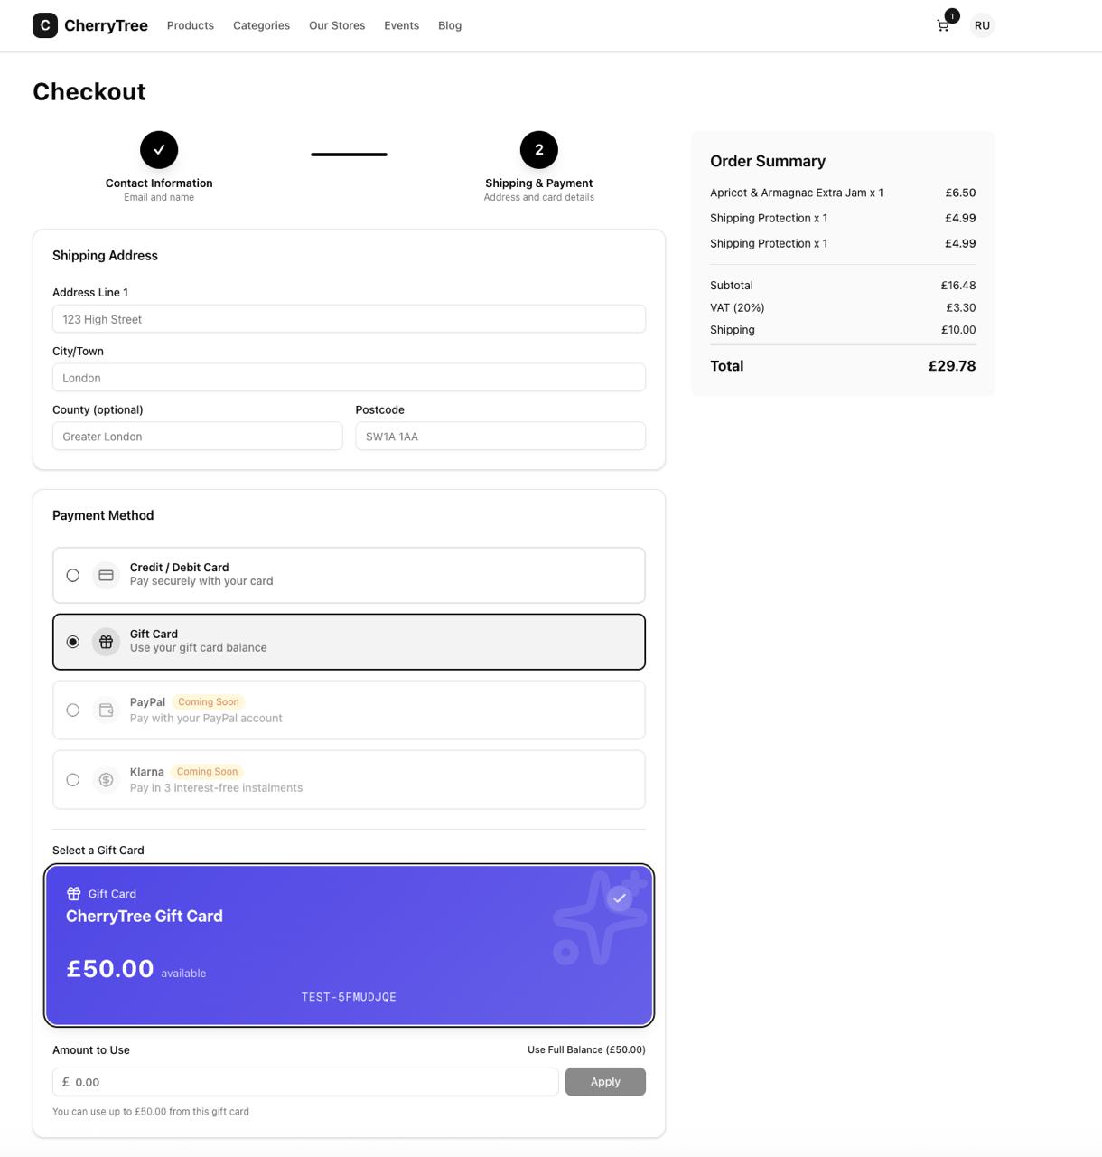Click the PayPal wallet icon
1102x1157 pixels.
tap(106, 710)
